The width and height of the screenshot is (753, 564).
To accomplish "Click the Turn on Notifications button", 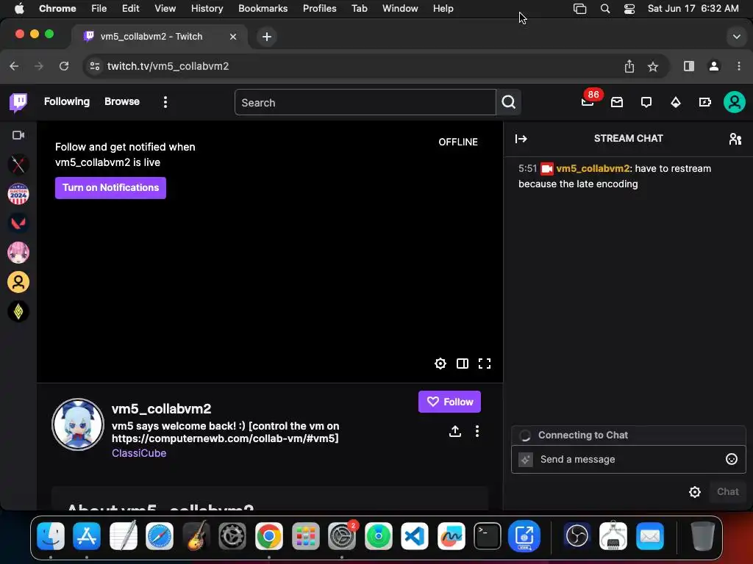I will pos(110,187).
